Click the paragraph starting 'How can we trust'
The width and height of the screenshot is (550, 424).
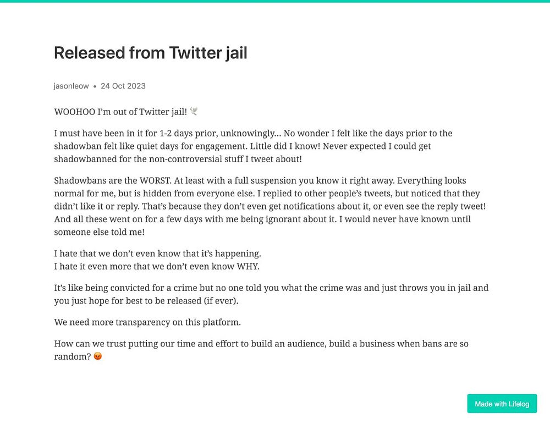[x=261, y=350]
